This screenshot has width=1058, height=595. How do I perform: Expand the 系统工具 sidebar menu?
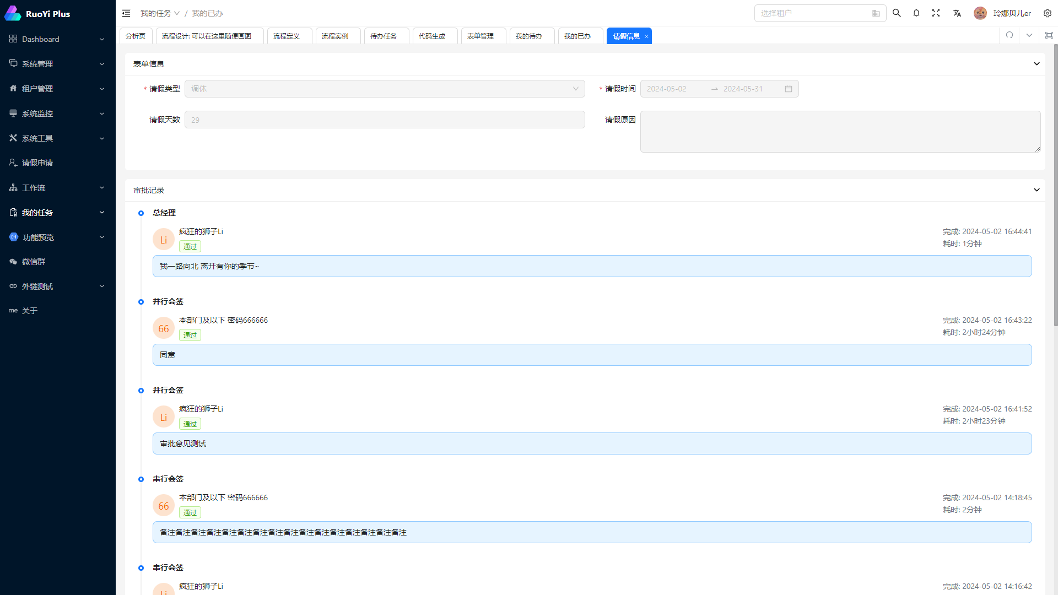(x=102, y=138)
